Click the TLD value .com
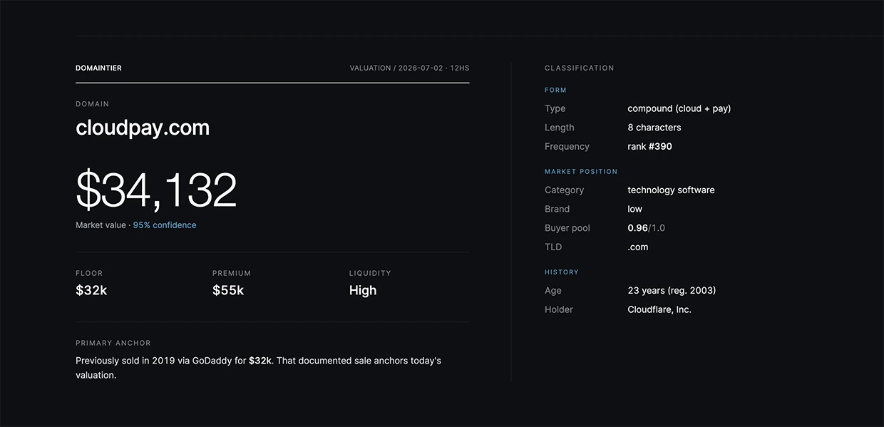This screenshot has width=884, height=427. [637, 247]
